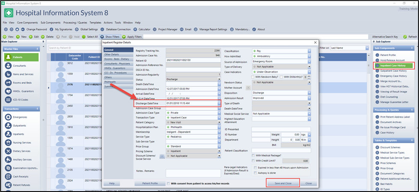
Task: Expand the Discharge DateTime dropdown
Action: pos(220,103)
